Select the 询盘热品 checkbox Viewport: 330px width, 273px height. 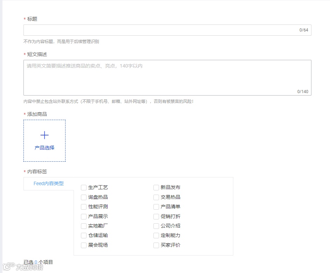(83, 197)
